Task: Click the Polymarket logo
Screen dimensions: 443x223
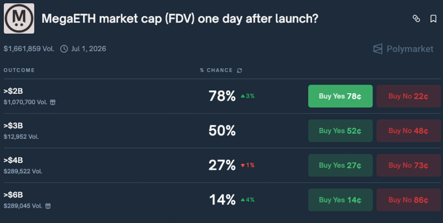Action: coord(404,49)
